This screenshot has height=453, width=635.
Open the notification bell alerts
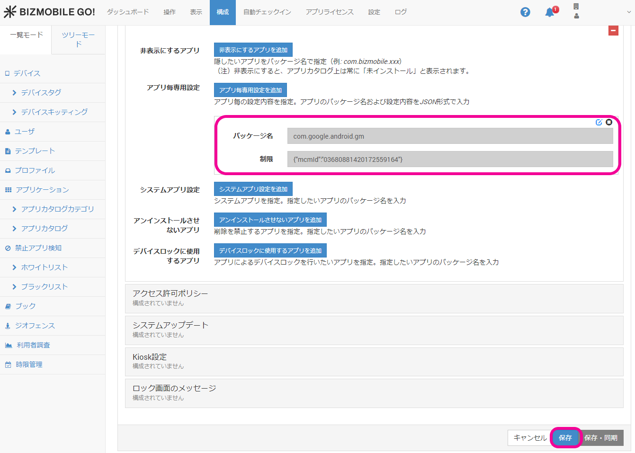(550, 12)
